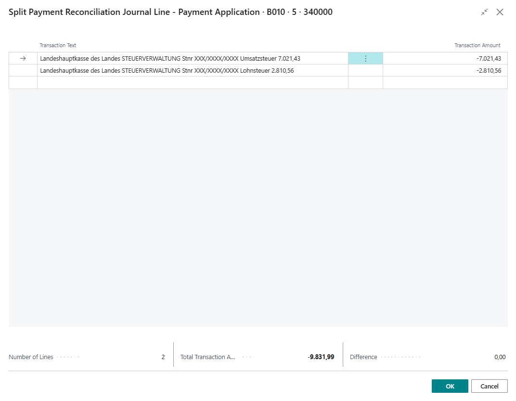Cancel the split payment dialog
Screen dimensions: 516x401
pyautogui.click(x=489, y=386)
